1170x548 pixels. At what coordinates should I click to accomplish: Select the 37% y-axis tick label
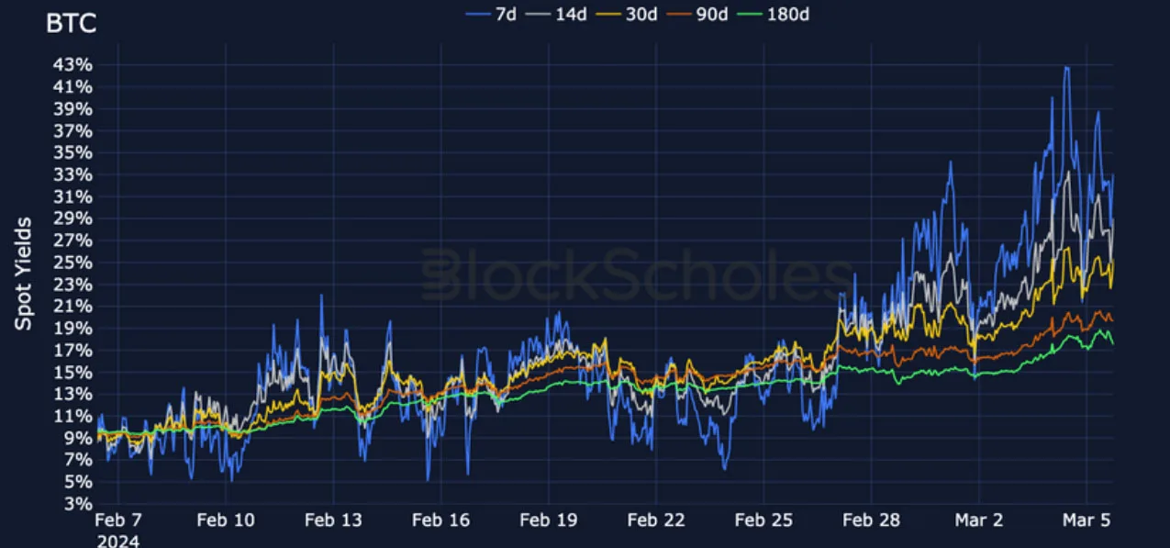point(73,130)
